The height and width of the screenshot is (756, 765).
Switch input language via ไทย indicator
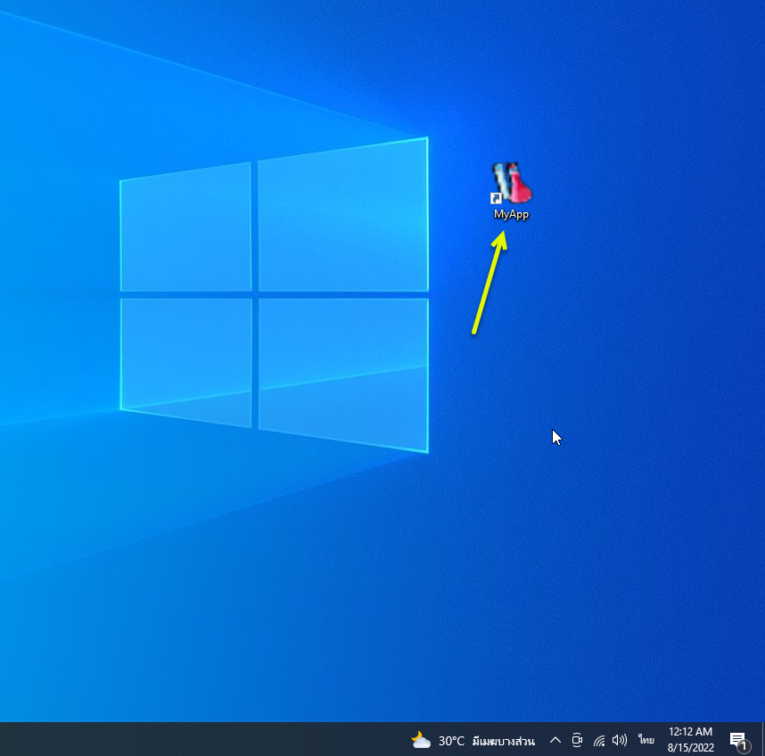[646, 740]
